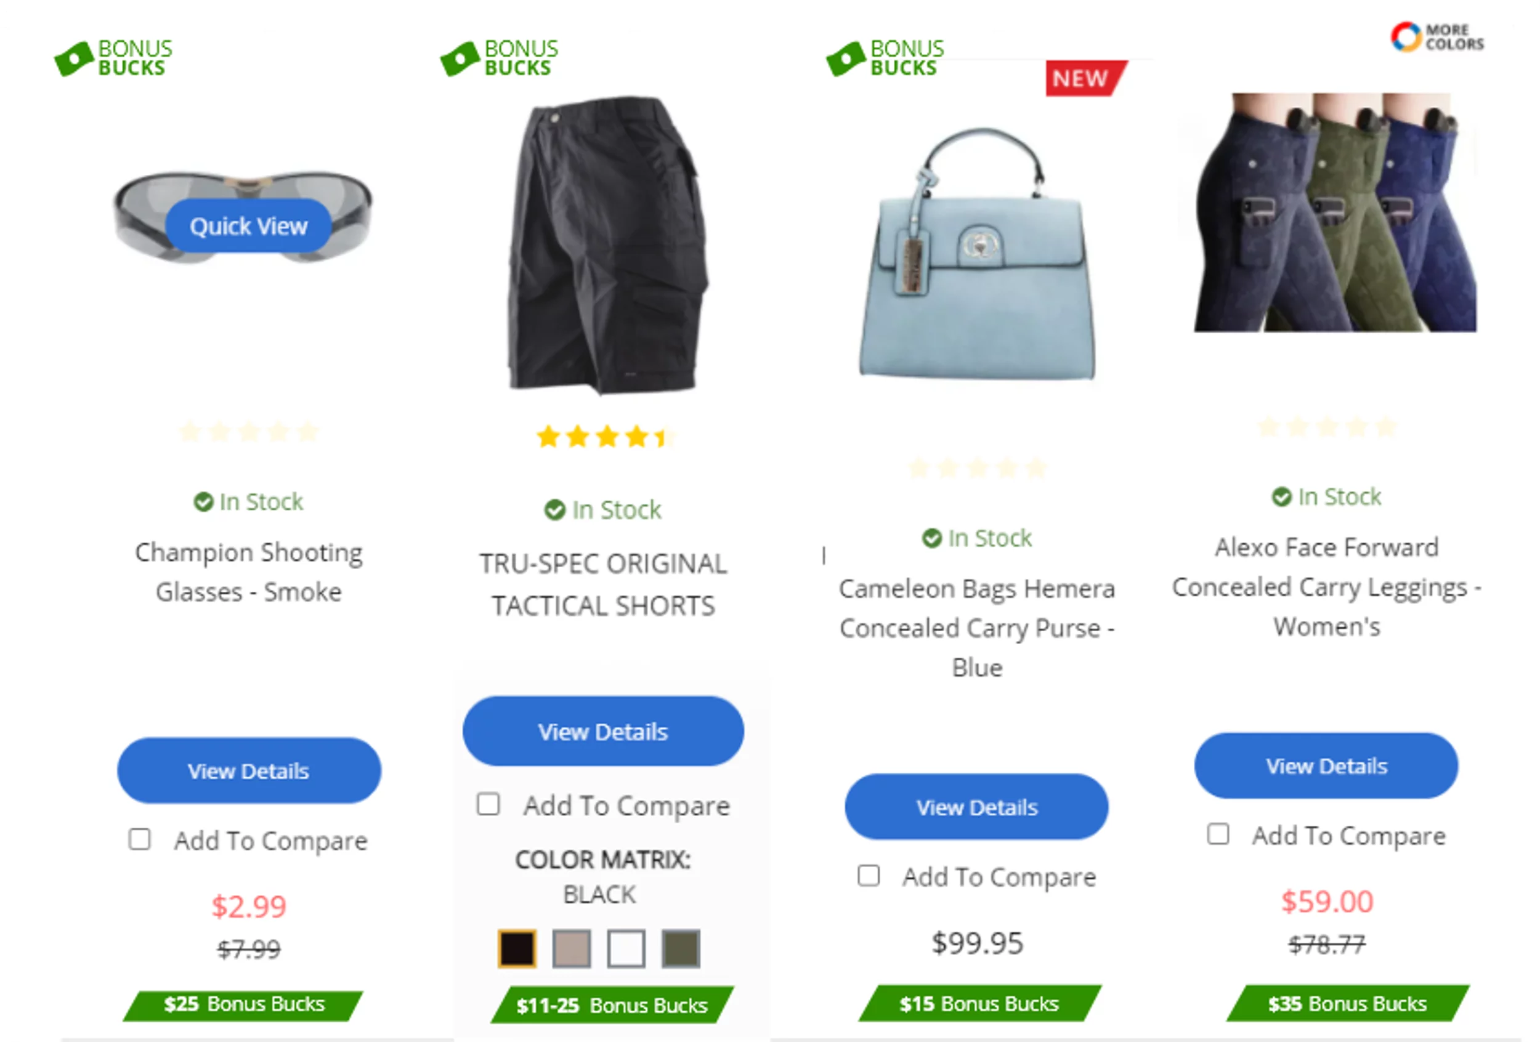
Task: Click star rating for tactical shorts
Action: [606, 437]
